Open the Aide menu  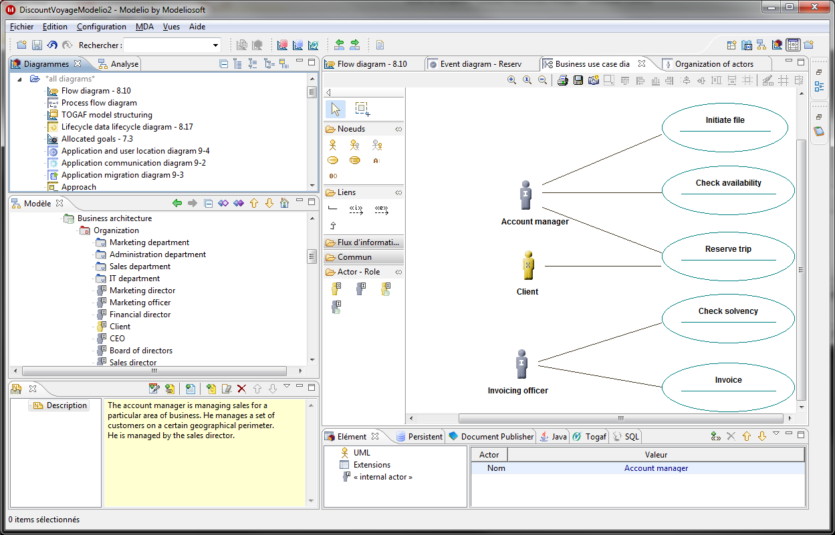click(x=197, y=27)
